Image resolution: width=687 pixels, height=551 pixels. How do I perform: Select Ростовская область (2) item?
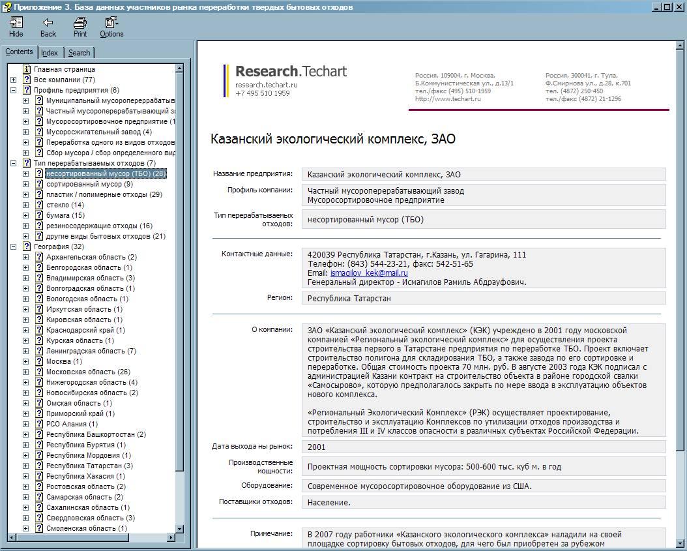click(x=86, y=486)
